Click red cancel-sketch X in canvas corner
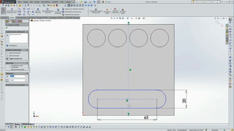 click(222, 25)
